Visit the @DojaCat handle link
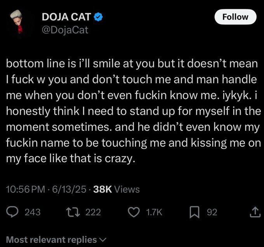This screenshot has width=264, height=247. 65,29
